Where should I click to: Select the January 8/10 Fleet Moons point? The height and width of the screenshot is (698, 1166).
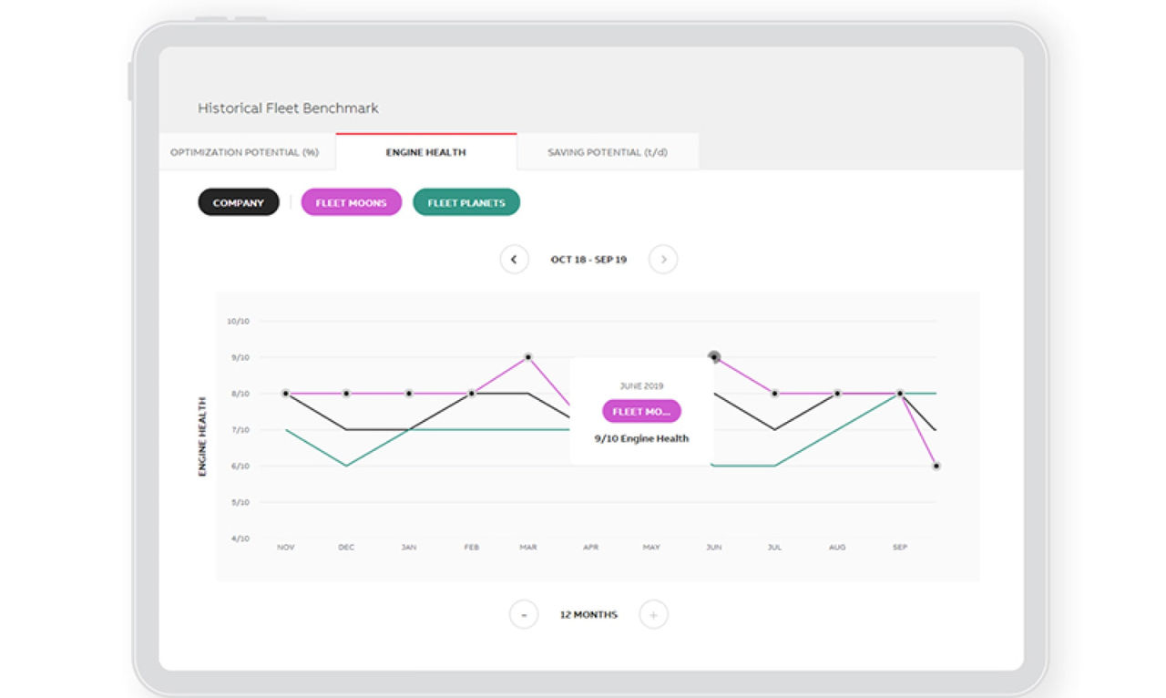pyautogui.click(x=409, y=394)
